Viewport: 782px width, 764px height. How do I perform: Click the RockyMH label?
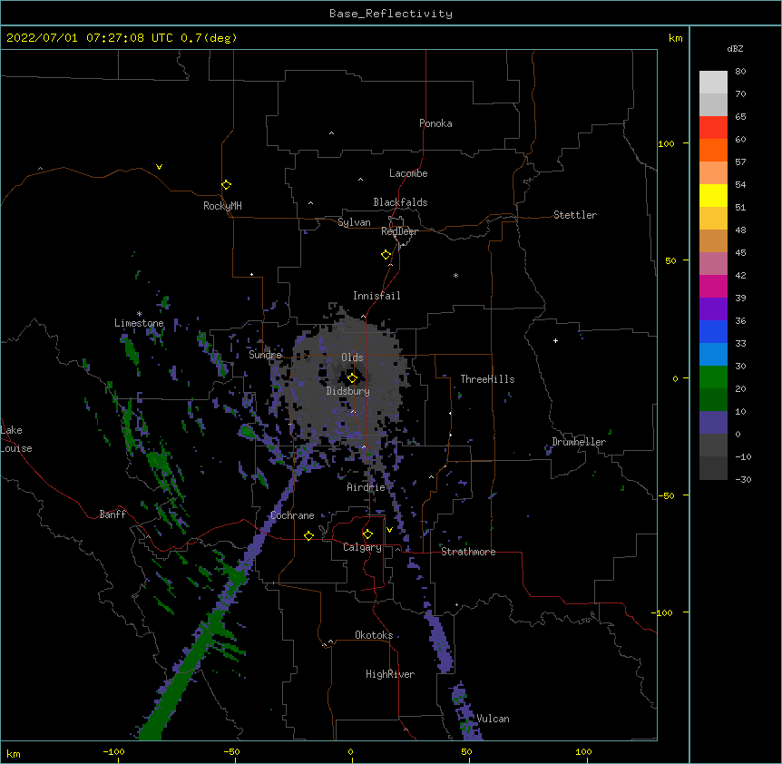(x=222, y=206)
